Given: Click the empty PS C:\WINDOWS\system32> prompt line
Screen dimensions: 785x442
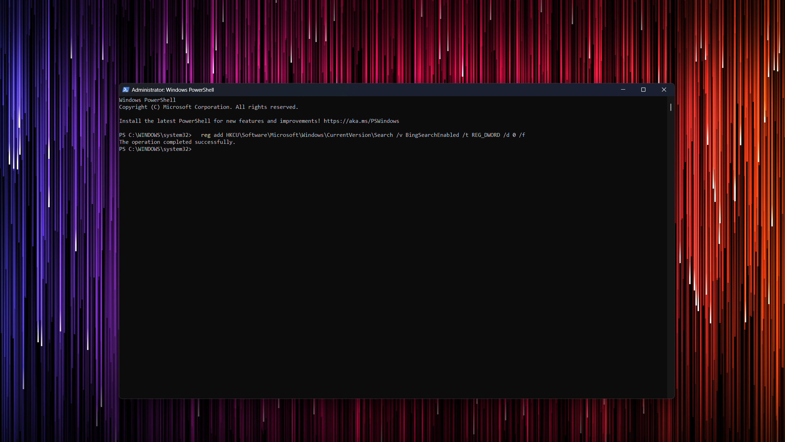Looking at the screenshot, I should 155,149.
